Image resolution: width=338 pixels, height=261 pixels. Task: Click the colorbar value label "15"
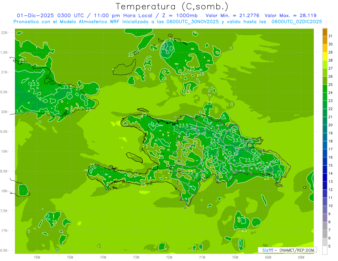coord(331,165)
